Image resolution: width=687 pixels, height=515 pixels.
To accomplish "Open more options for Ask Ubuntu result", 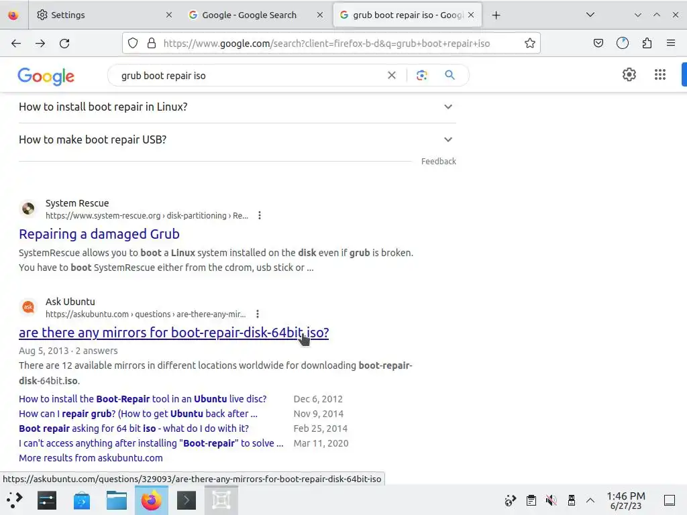I will click(x=258, y=314).
